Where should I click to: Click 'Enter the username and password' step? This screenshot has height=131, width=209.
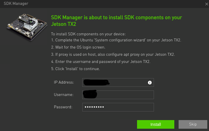tap(101, 61)
